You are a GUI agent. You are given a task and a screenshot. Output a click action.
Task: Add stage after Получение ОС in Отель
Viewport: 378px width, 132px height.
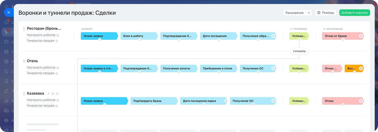[273, 68]
